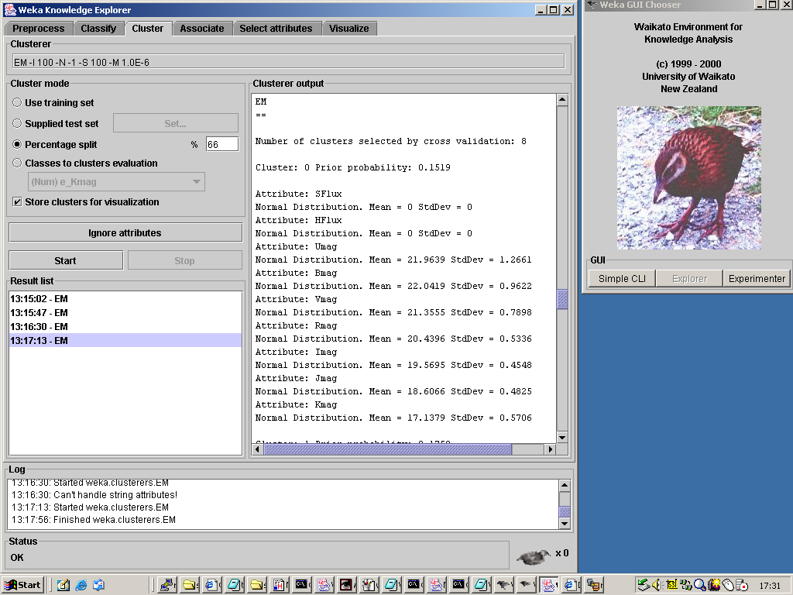The image size is (793, 595).
Task: Click the percentage split value field
Action: (x=222, y=144)
